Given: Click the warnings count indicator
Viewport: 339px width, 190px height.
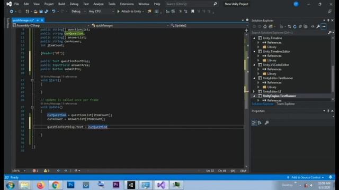Looking at the screenshot, I should 47,170.
